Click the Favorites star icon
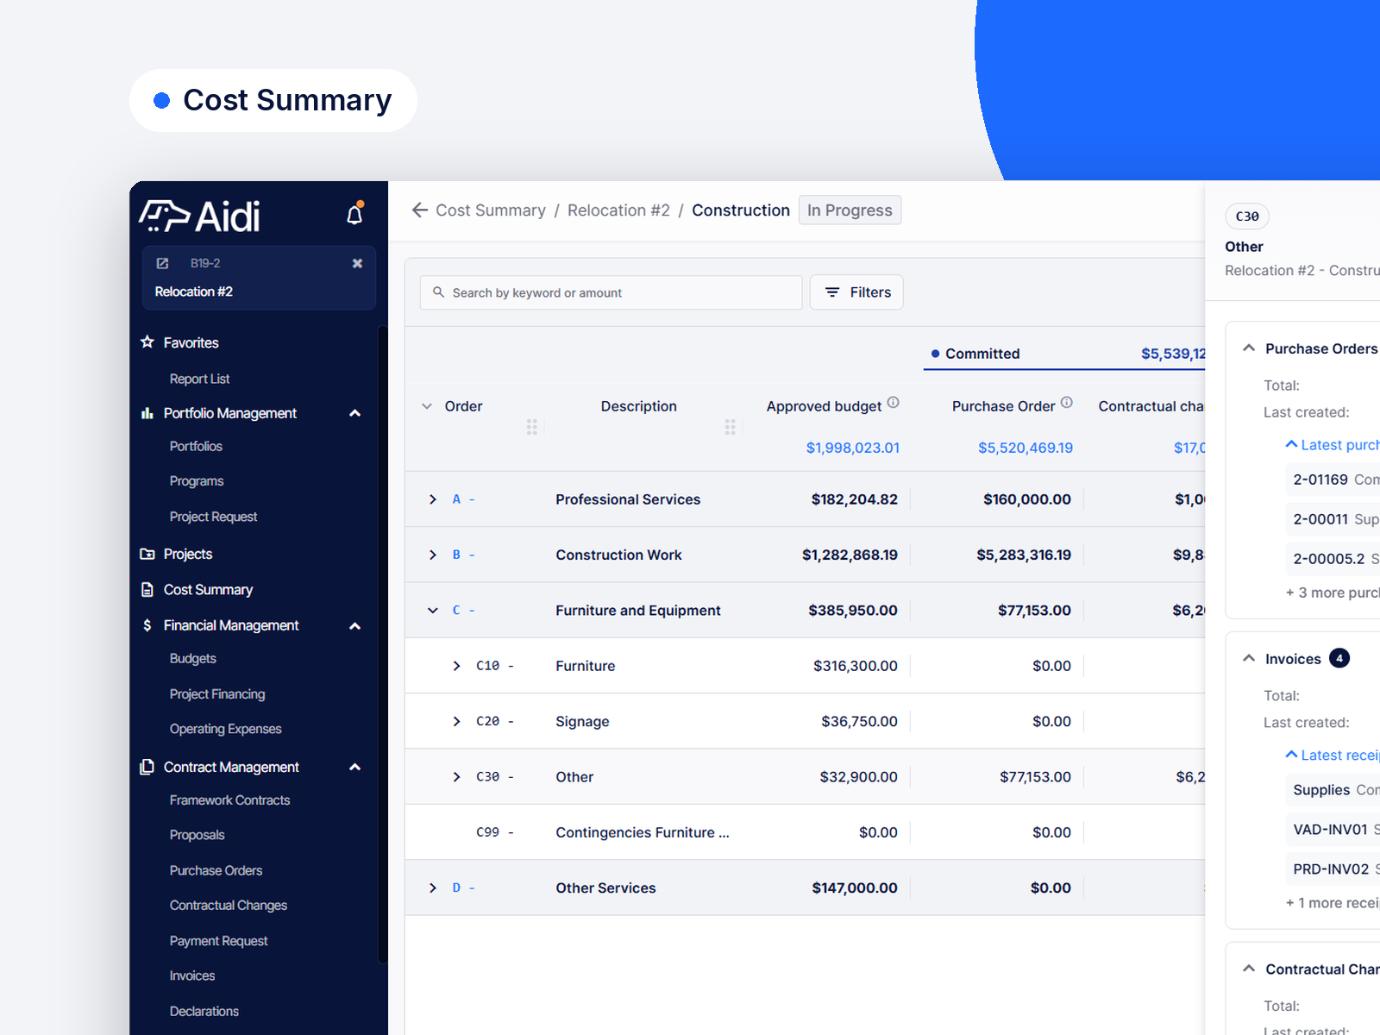 pos(147,342)
